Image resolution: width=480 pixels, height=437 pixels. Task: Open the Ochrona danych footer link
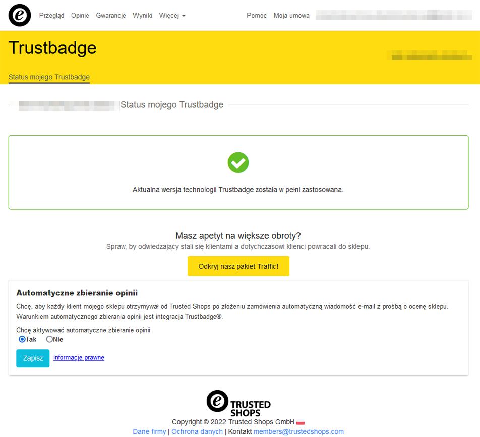click(197, 431)
